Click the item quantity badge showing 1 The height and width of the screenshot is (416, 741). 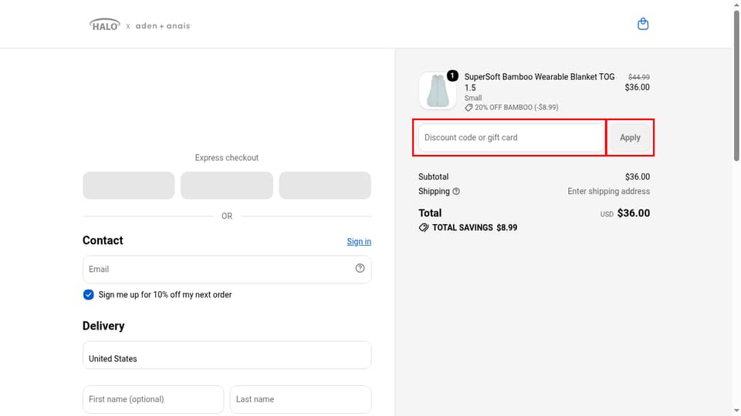click(452, 75)
